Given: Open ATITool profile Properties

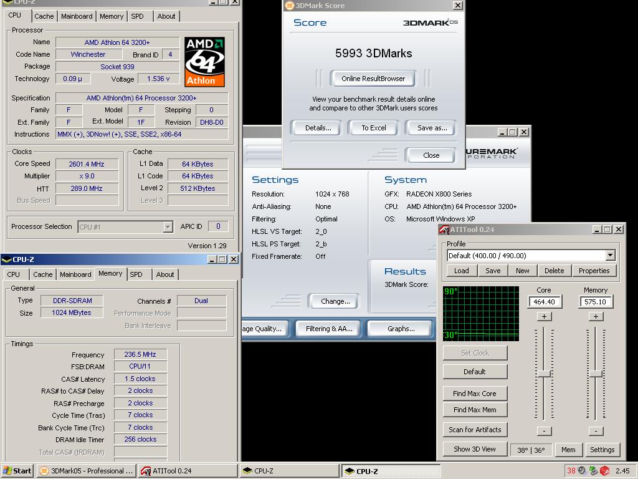Looking at the screenshot, I should pyautogui.click(x=594, y=271).
